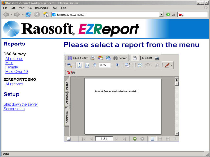This screenshot has width=210, height=157.
Task: Open the Comments side tab
Action: point(67,117)
